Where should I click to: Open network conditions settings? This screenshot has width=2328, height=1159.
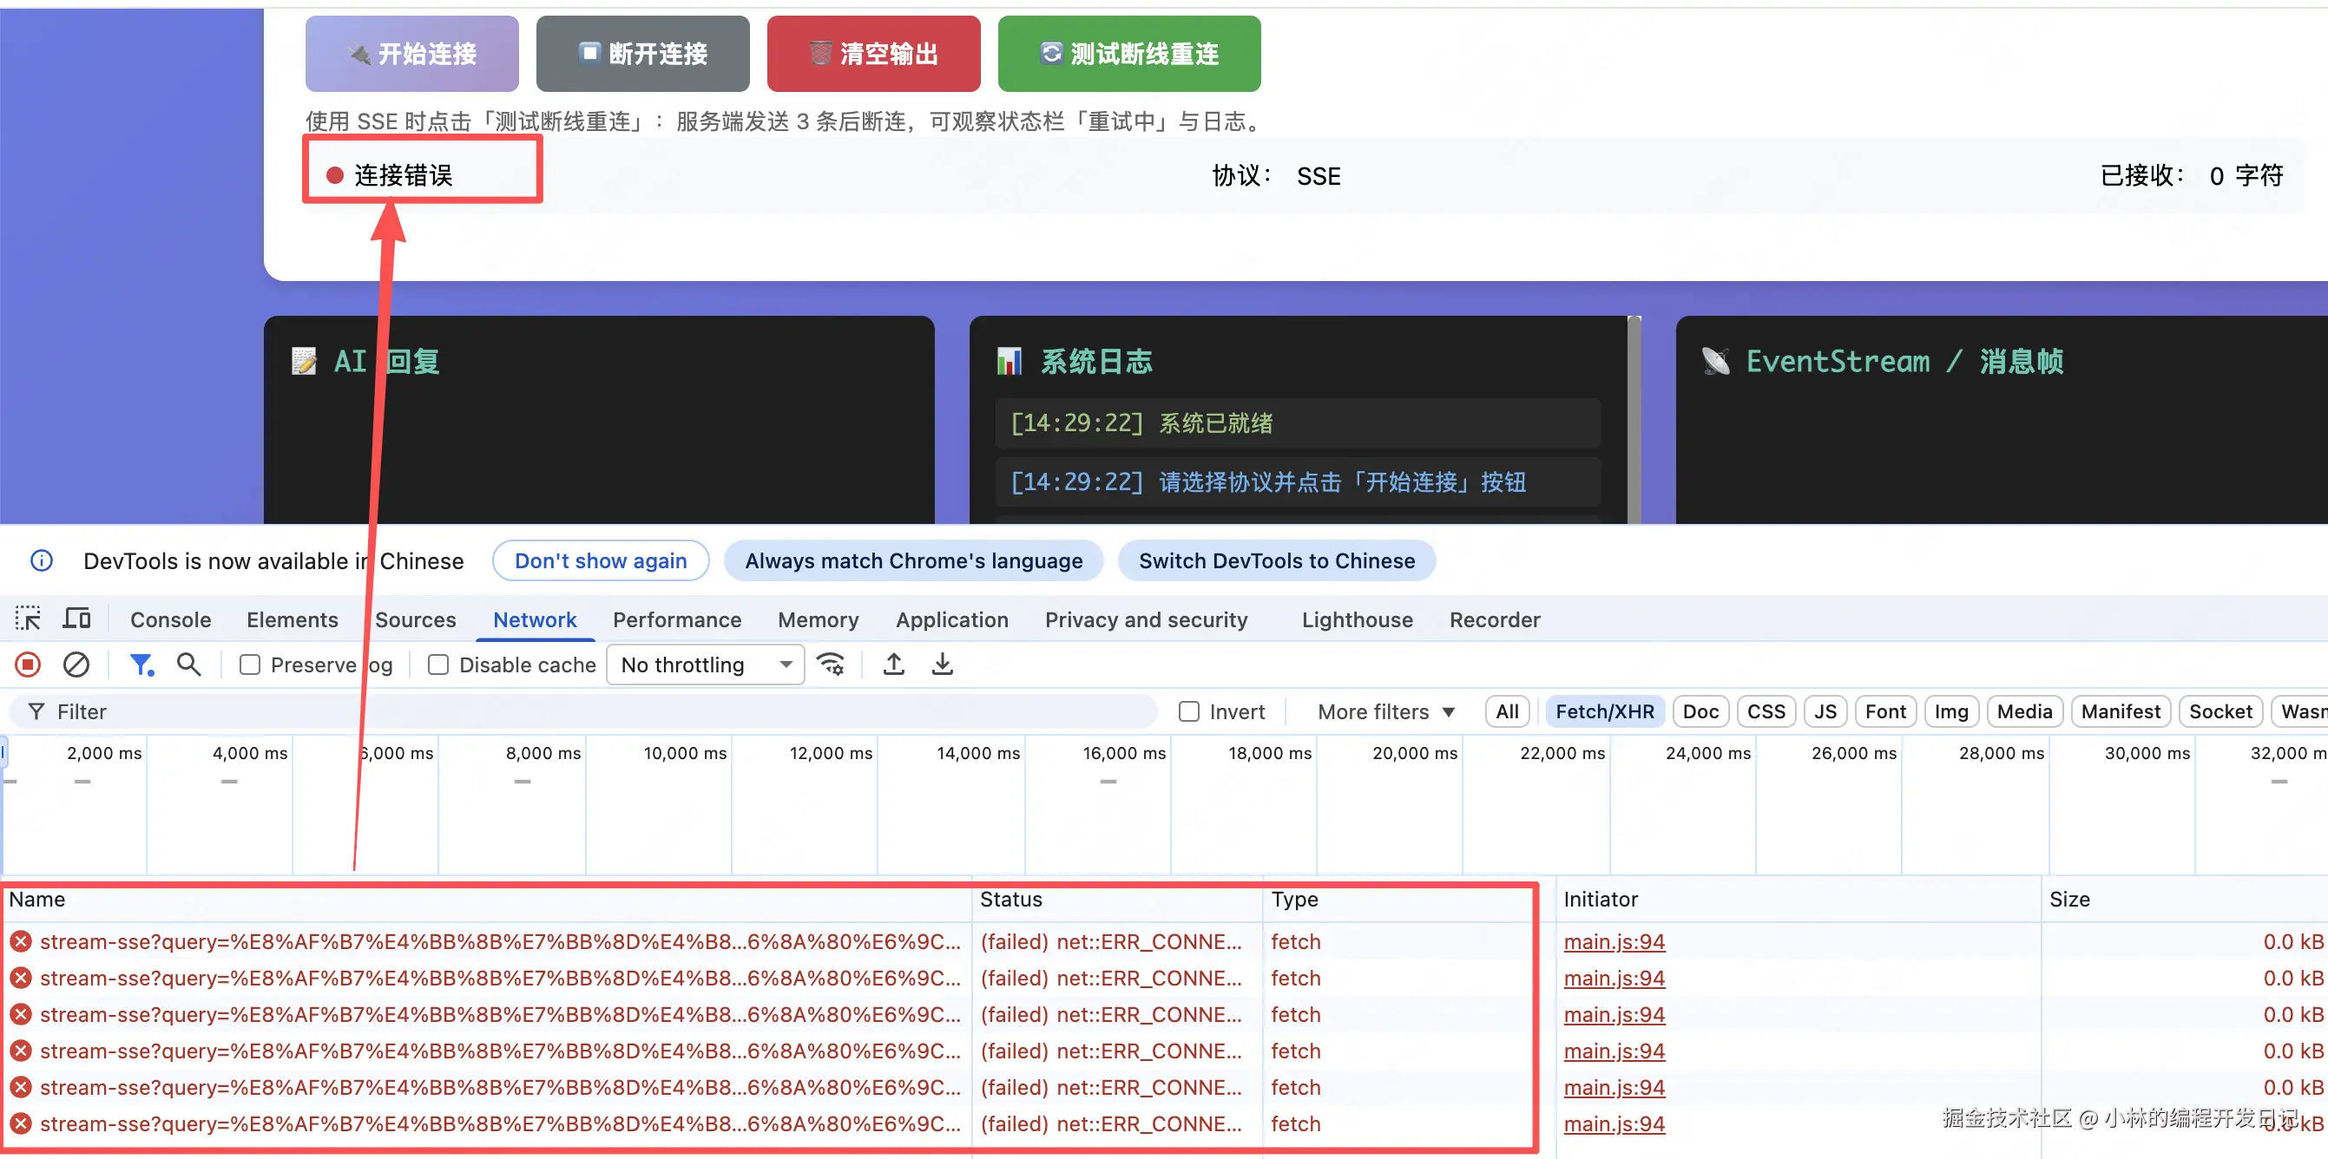point(831,664)
